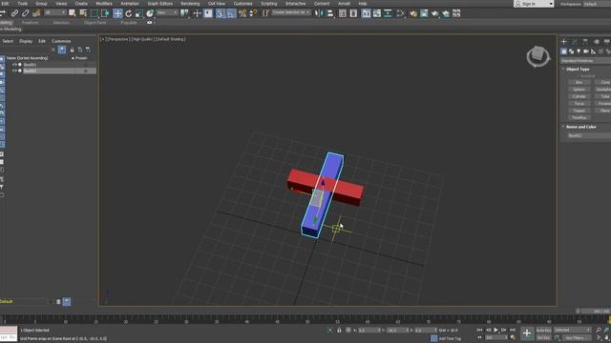
Task: Click the TextPlus primitive button
Action: (x=579, y=117)
